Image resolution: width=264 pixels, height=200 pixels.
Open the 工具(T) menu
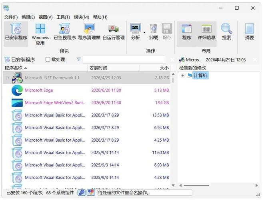[63, 17]
